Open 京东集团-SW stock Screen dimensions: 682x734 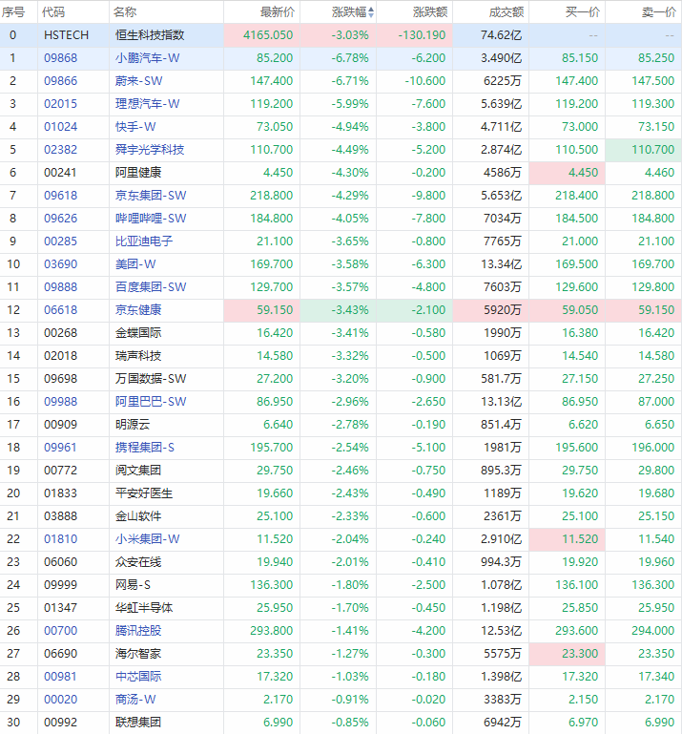pyautogui.click(x=151, y=196)
